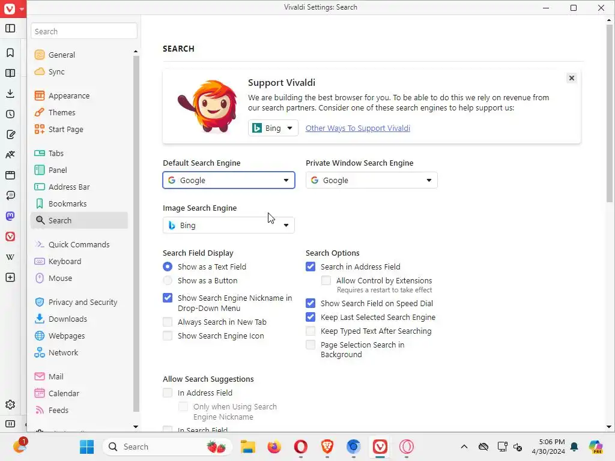Open the Window panel icon
The image size is (615, 461).
point(10,175)
